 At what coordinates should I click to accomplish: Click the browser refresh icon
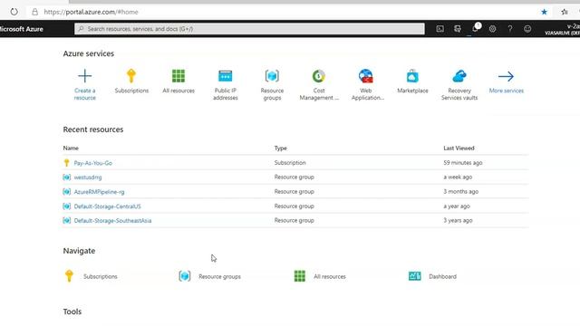[x=14, y=12]
